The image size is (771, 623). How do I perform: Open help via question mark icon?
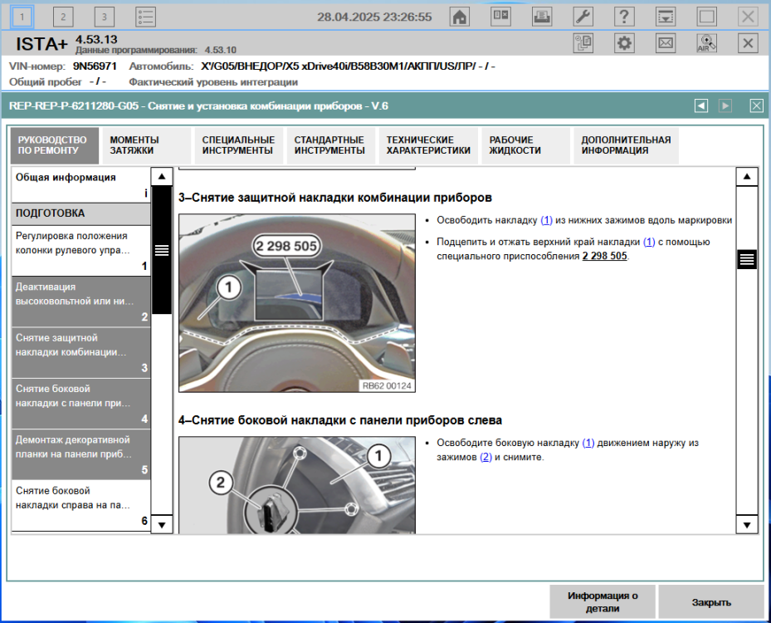[x=623, y=17]
